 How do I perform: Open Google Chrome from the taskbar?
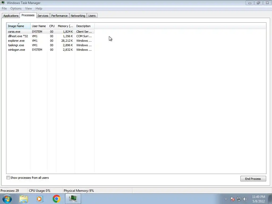pyautogui.click(x=56, y=199)
